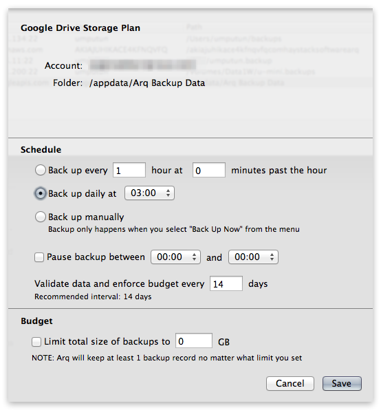Click the 03:00 daily backup time field

pyautogui.click(x=149, y=193)
